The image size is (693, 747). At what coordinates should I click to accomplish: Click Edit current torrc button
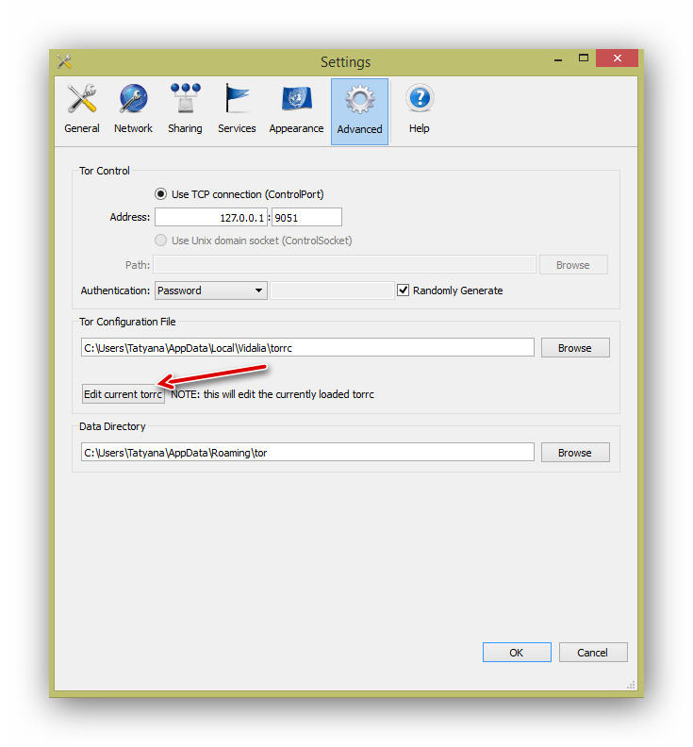coord(123,394)
